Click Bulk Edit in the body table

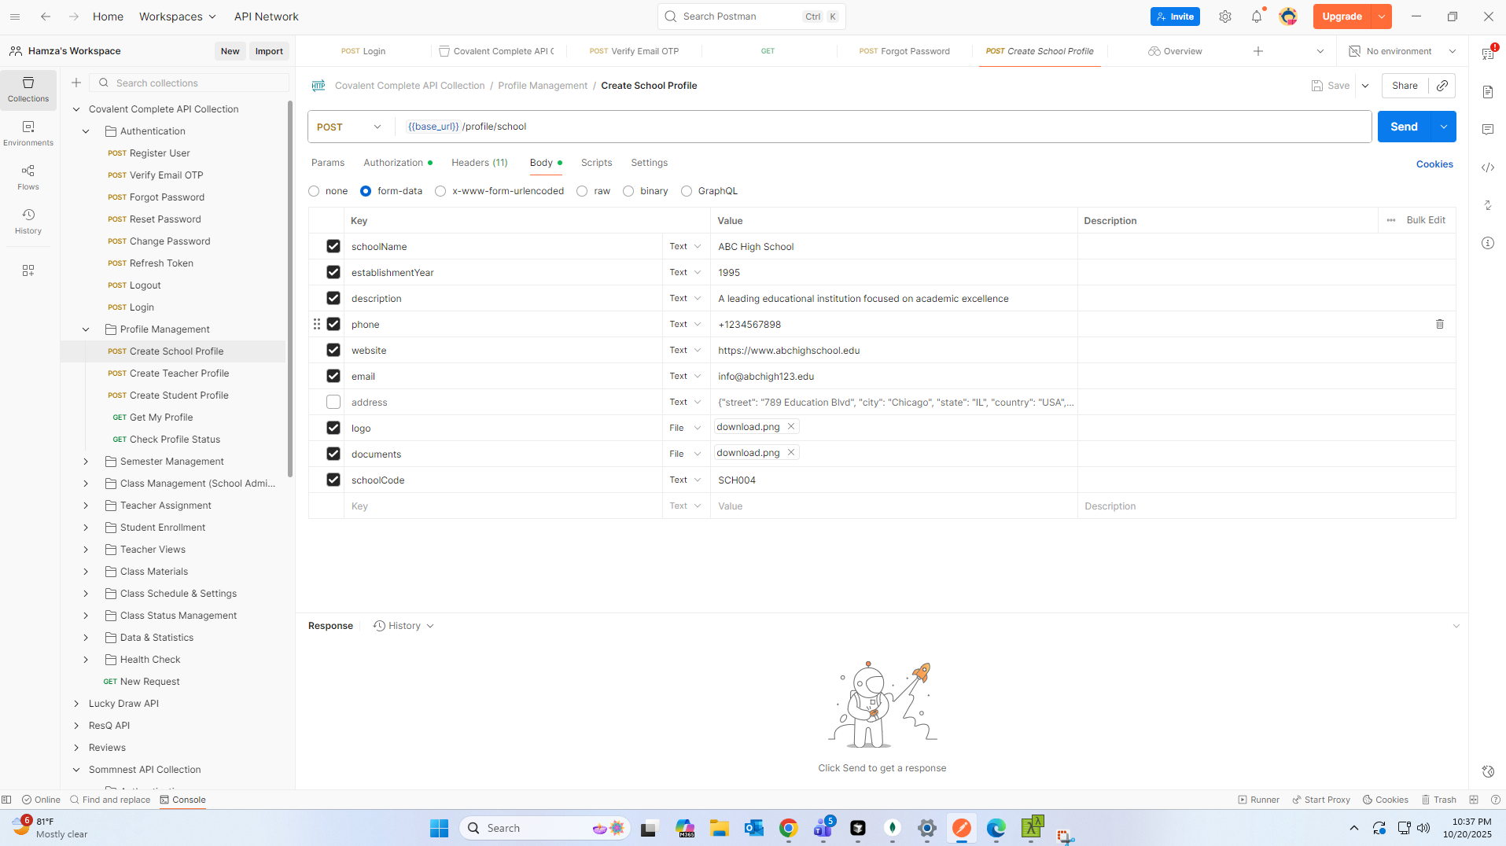pos(1426,220)
